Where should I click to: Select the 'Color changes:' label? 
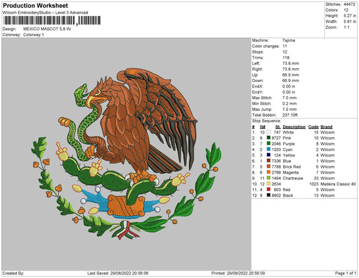[266, 46]
